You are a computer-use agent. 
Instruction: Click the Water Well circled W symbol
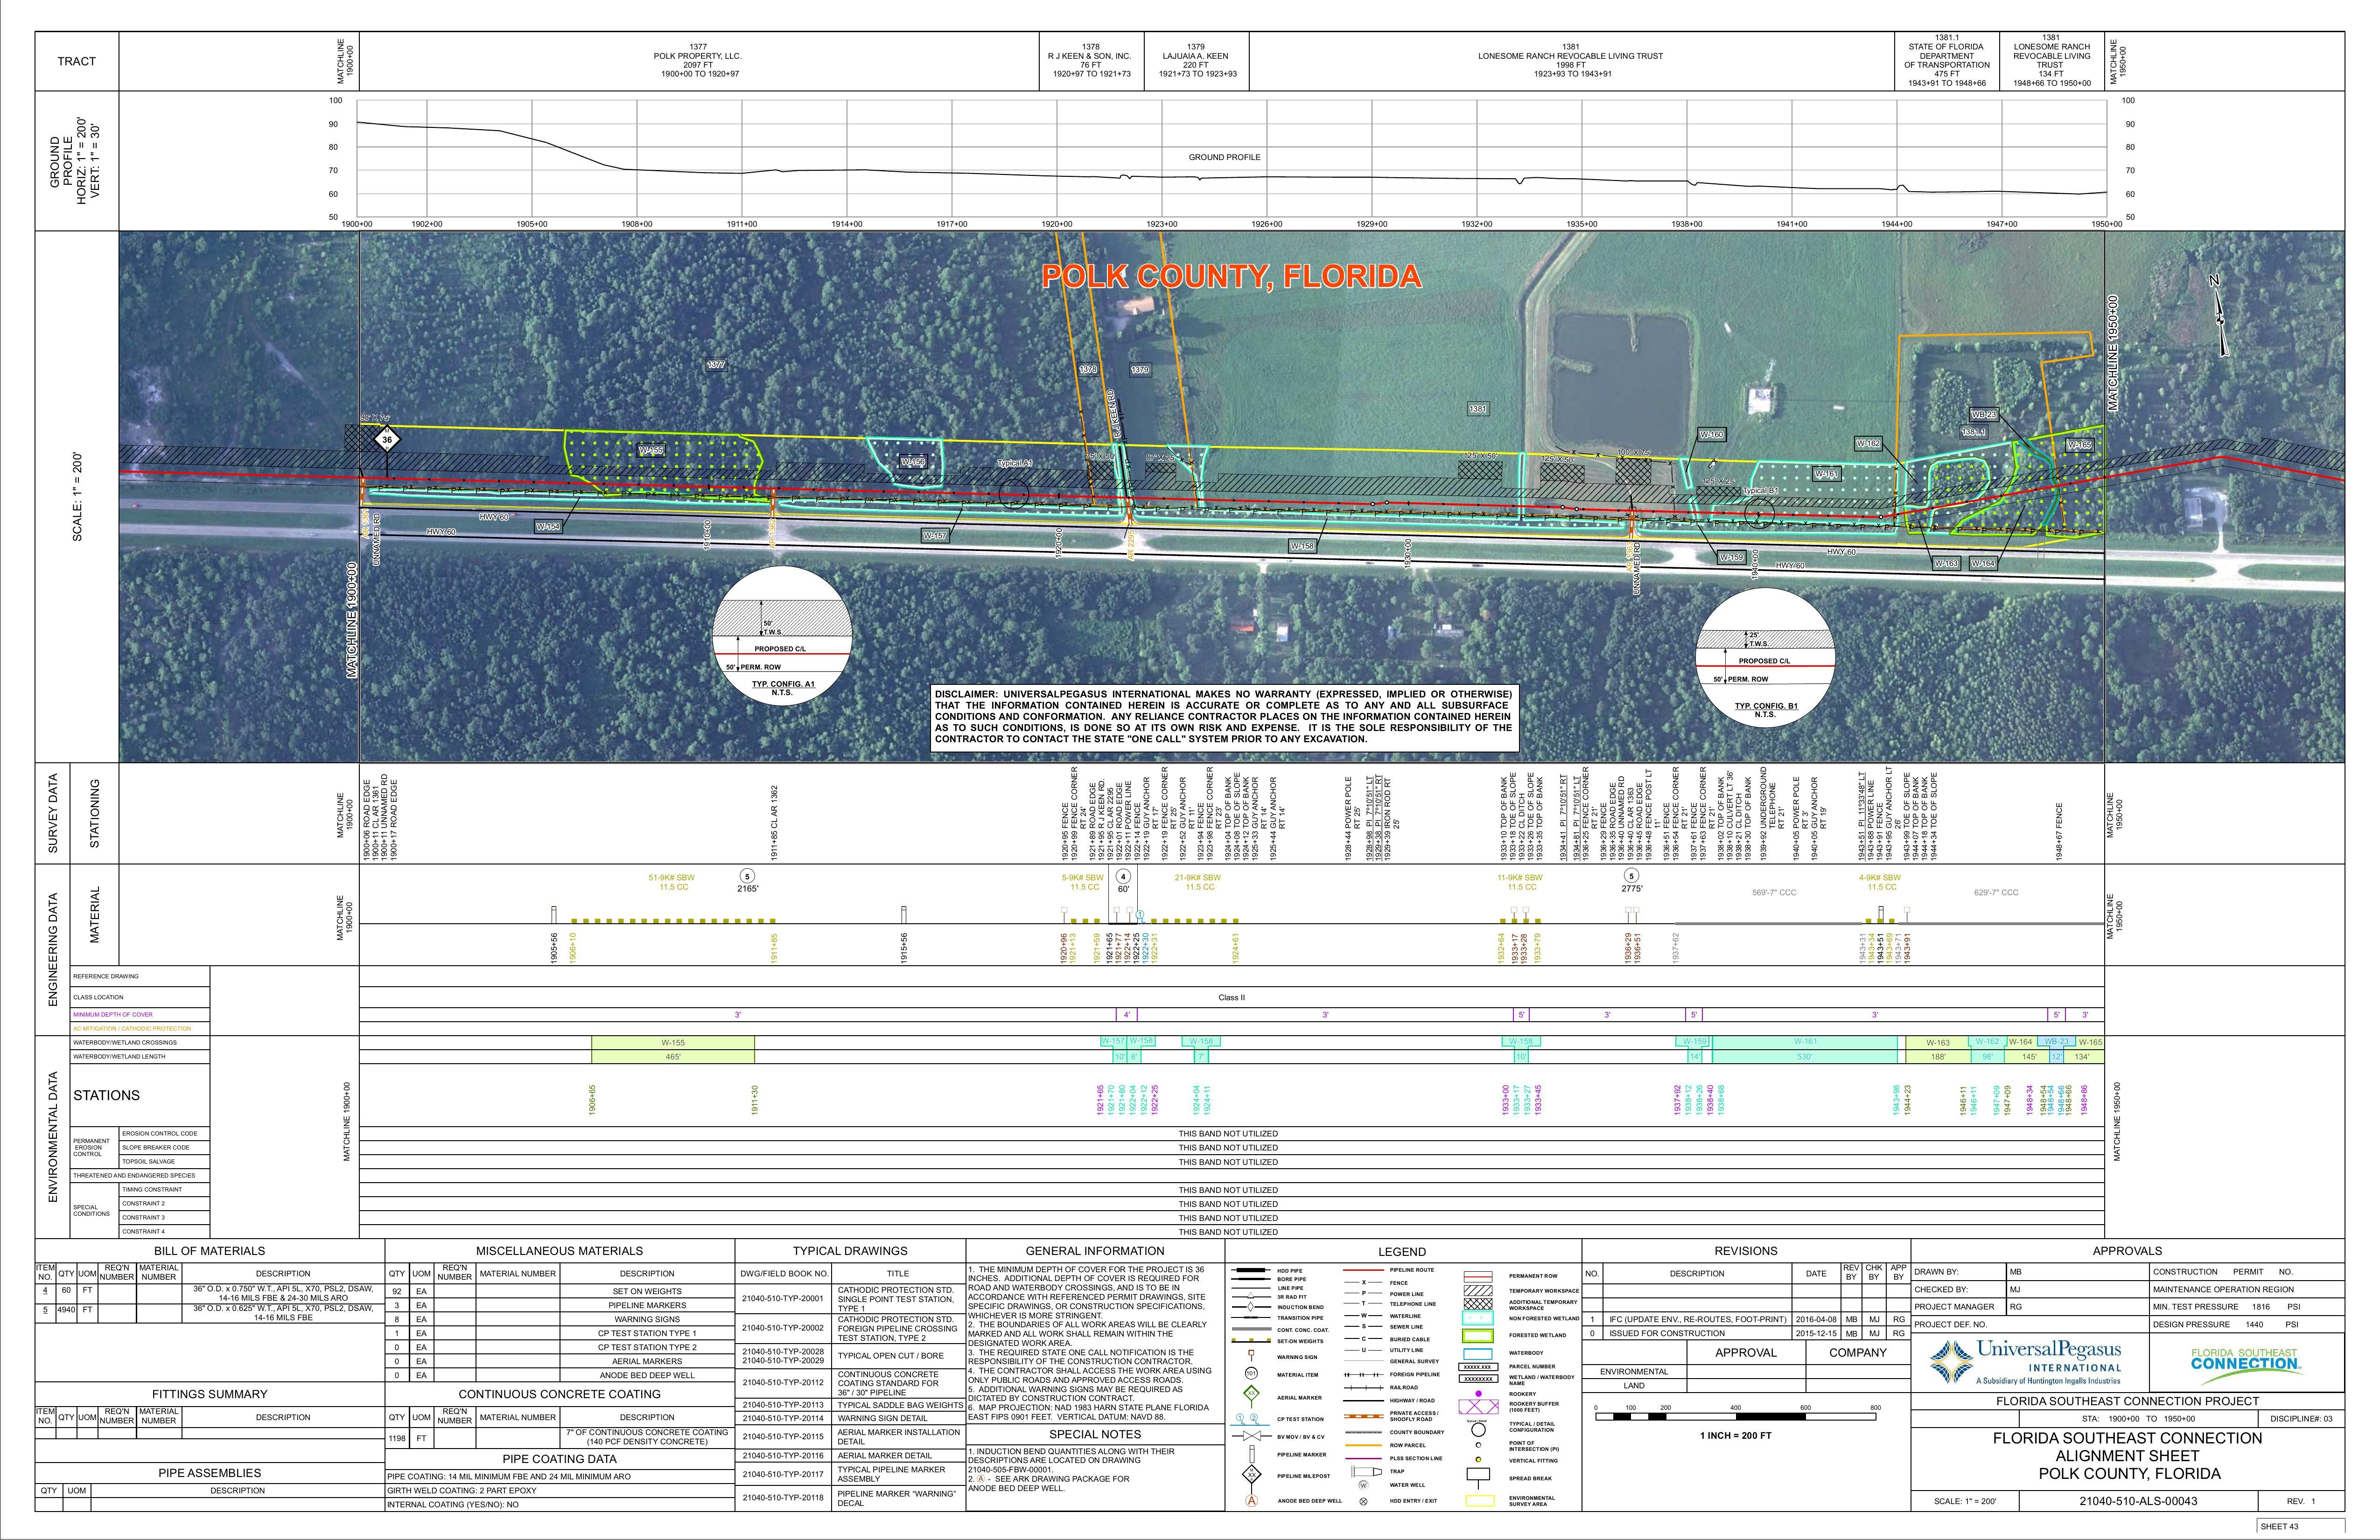[x=1364, y=1485]
